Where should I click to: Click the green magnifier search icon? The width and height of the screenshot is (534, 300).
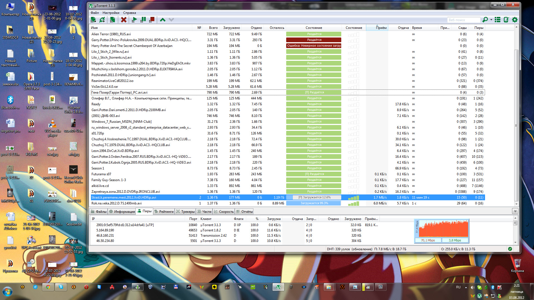point(485,20)
